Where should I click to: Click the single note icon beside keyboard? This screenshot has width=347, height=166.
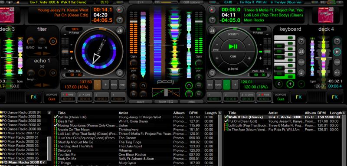pyautogui.click(x=301, y=73)
